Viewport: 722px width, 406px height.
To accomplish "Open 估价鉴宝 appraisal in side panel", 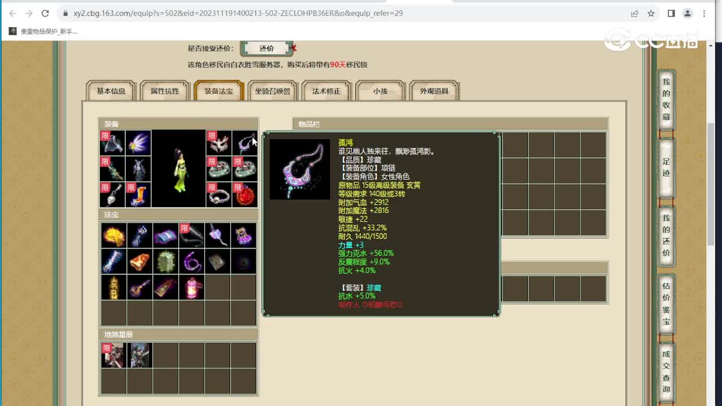I will 666,303.
